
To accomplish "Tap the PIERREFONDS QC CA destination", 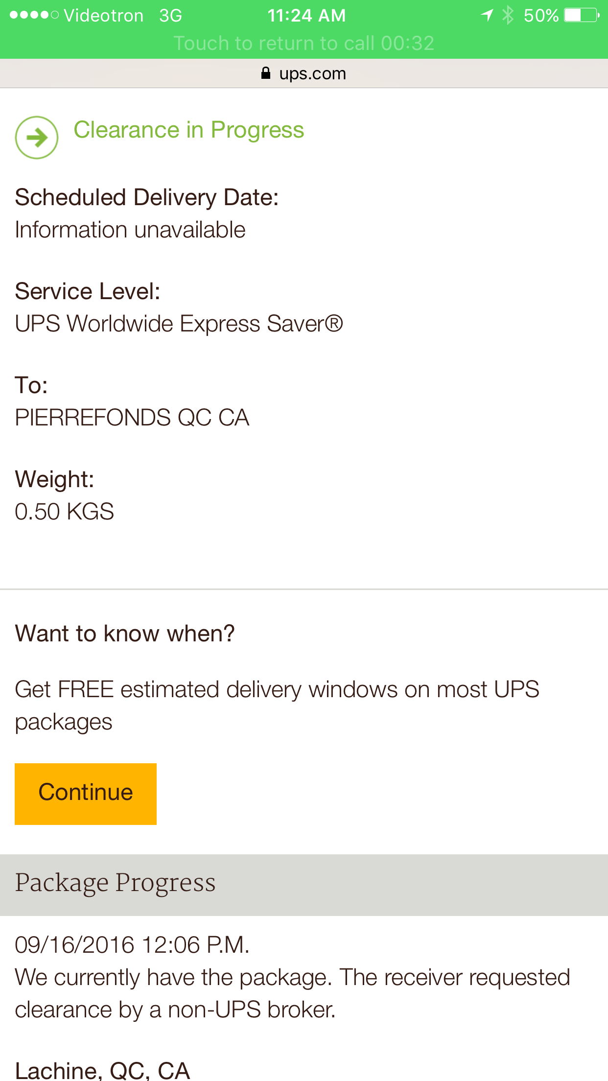I will (132, 418).
